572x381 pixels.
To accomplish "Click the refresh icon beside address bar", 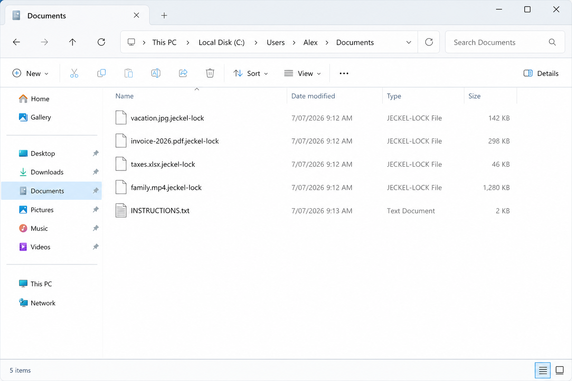I will (x=429, y=42).
